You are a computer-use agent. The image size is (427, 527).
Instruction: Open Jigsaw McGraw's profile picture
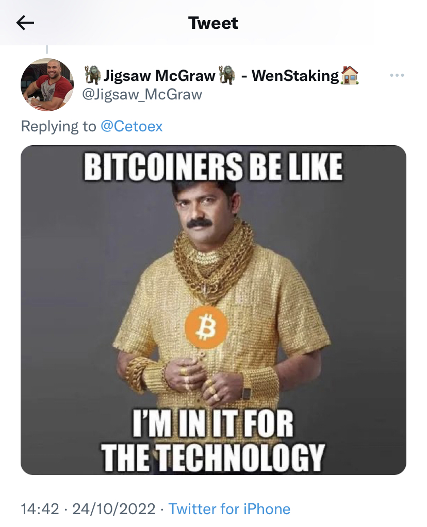pos(47,84)
